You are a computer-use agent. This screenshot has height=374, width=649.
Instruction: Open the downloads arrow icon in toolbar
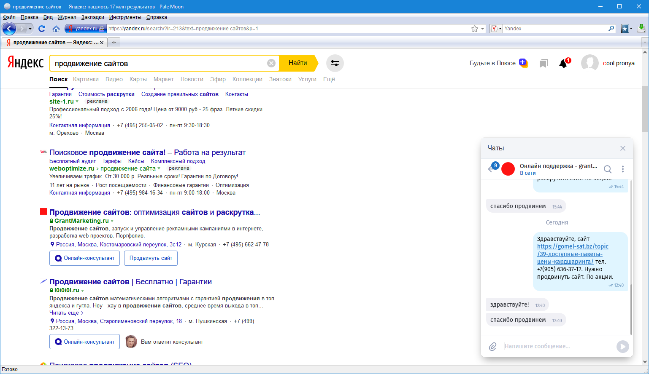coord(641,29)
